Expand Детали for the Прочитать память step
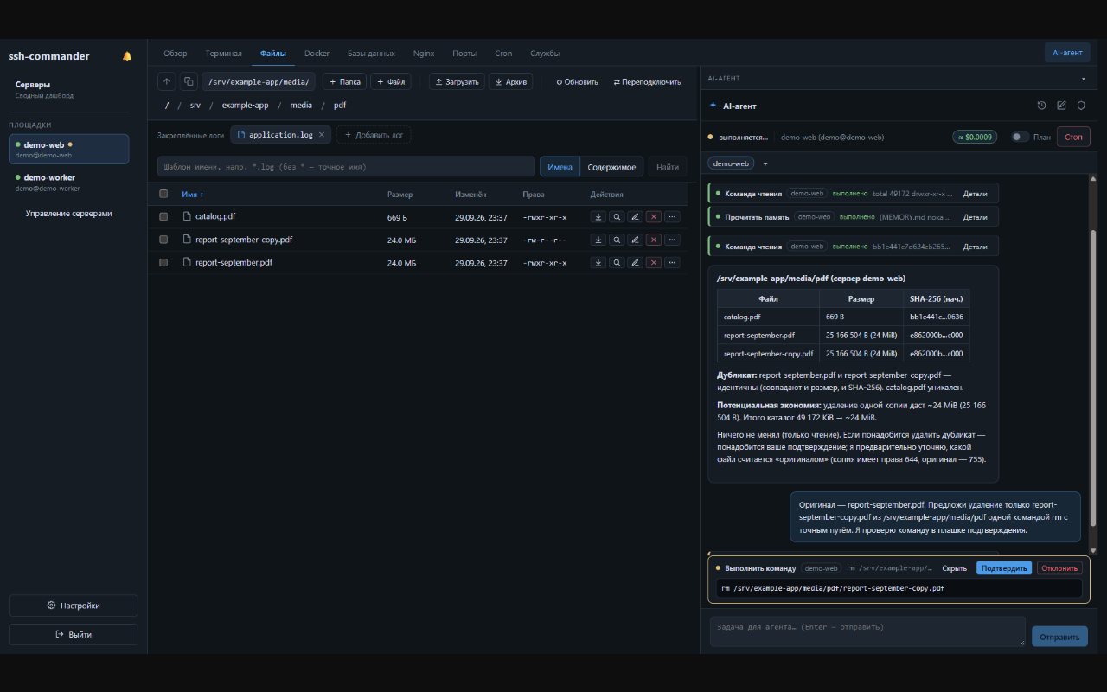 coord(975,216)
